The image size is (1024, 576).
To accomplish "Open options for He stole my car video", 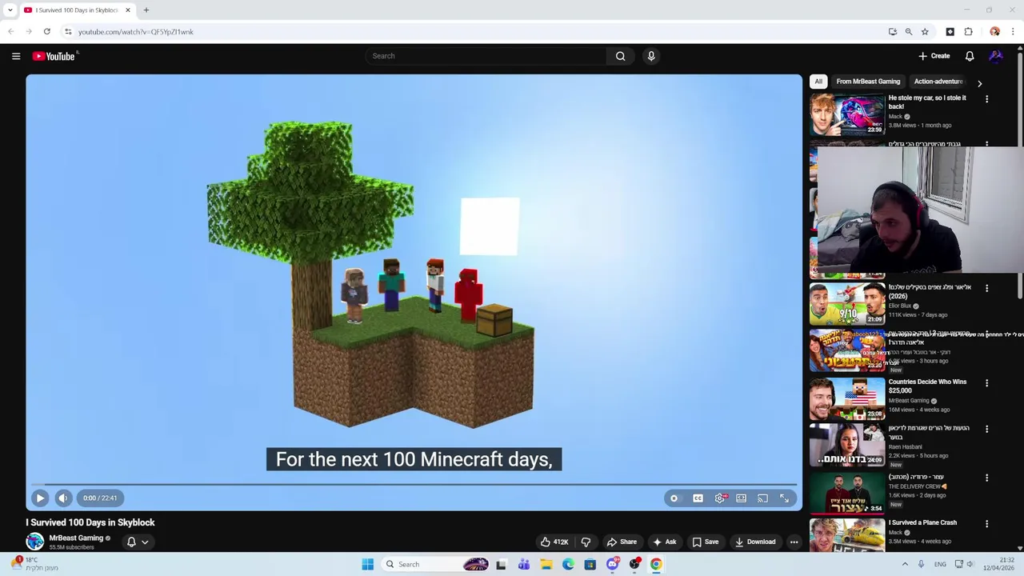I will click(x=986, y=99).
